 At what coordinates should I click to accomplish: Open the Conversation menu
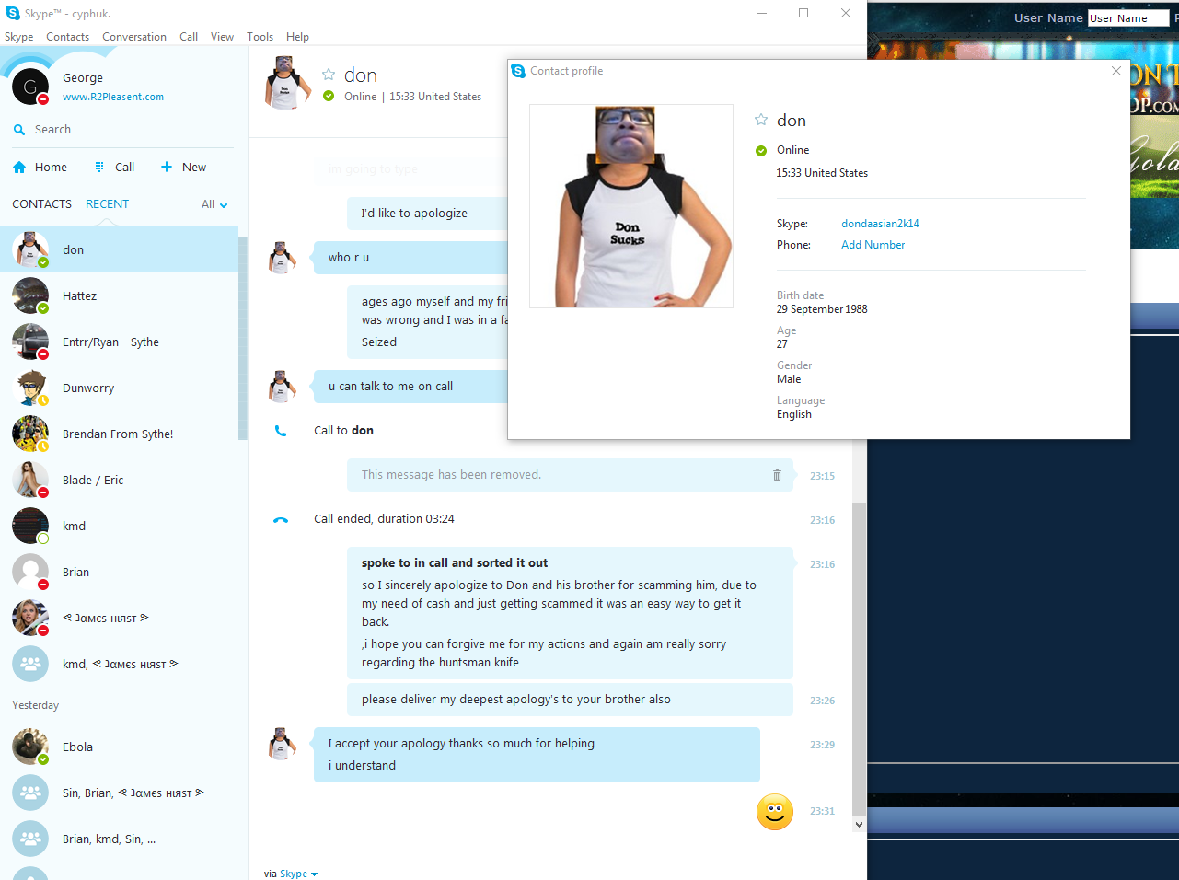click(134, 37)
